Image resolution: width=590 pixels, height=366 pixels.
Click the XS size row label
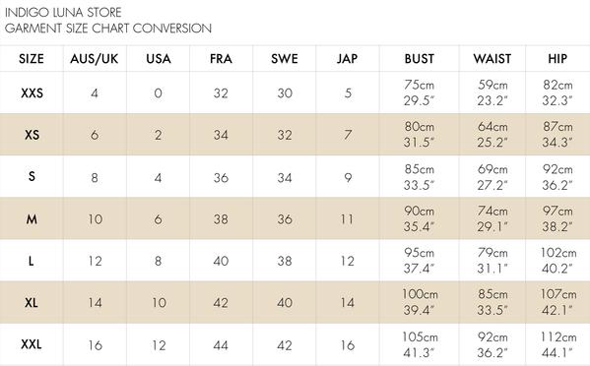(x=32, y=135)
